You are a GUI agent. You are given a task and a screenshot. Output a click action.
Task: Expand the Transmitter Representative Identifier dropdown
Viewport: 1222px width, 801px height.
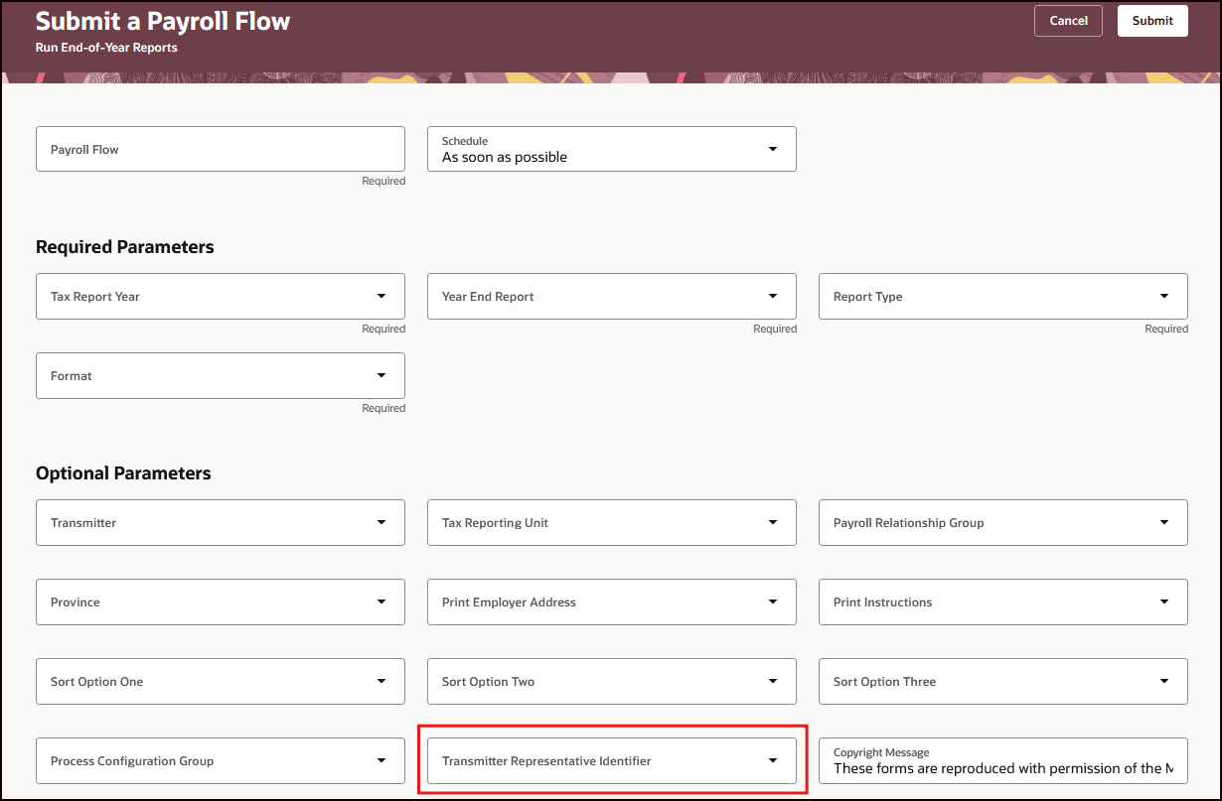click(611, 761)
